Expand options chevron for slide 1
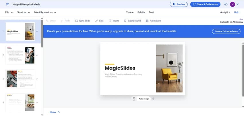The width and height of the screenshot is (244, 116). pos(37,31)
